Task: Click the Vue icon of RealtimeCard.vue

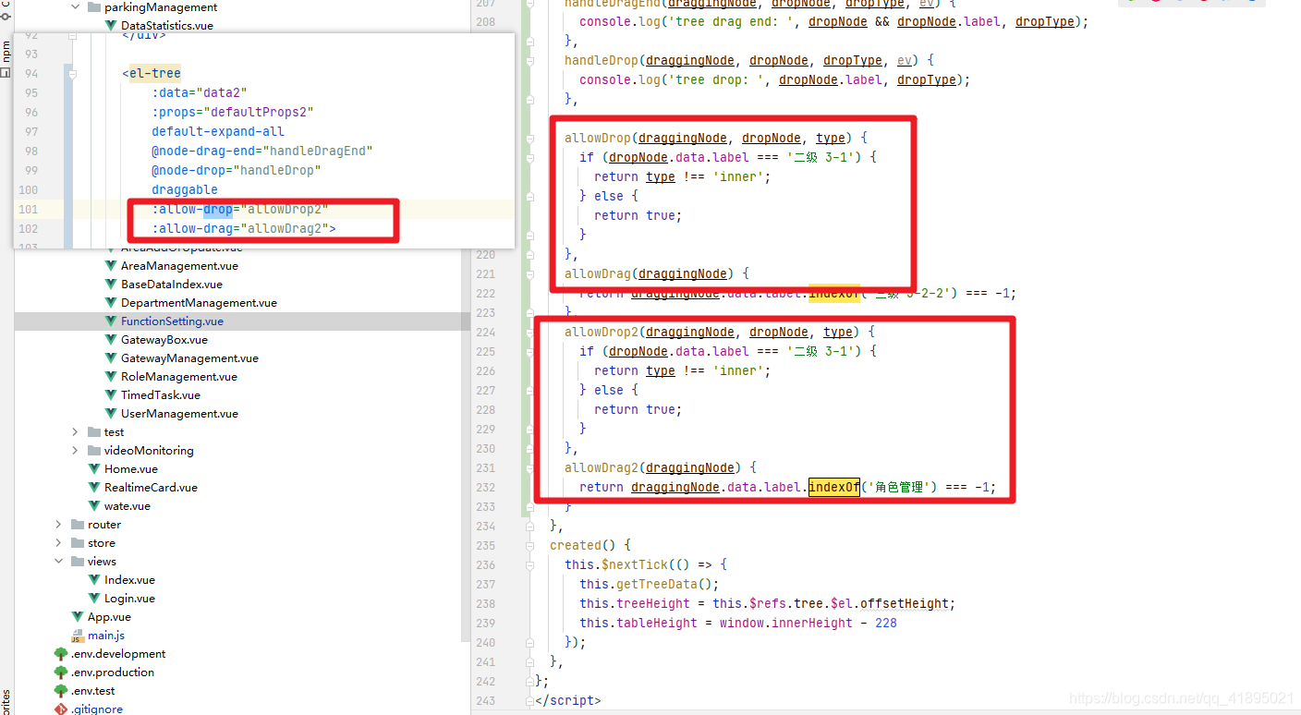Action: (94, 488)
